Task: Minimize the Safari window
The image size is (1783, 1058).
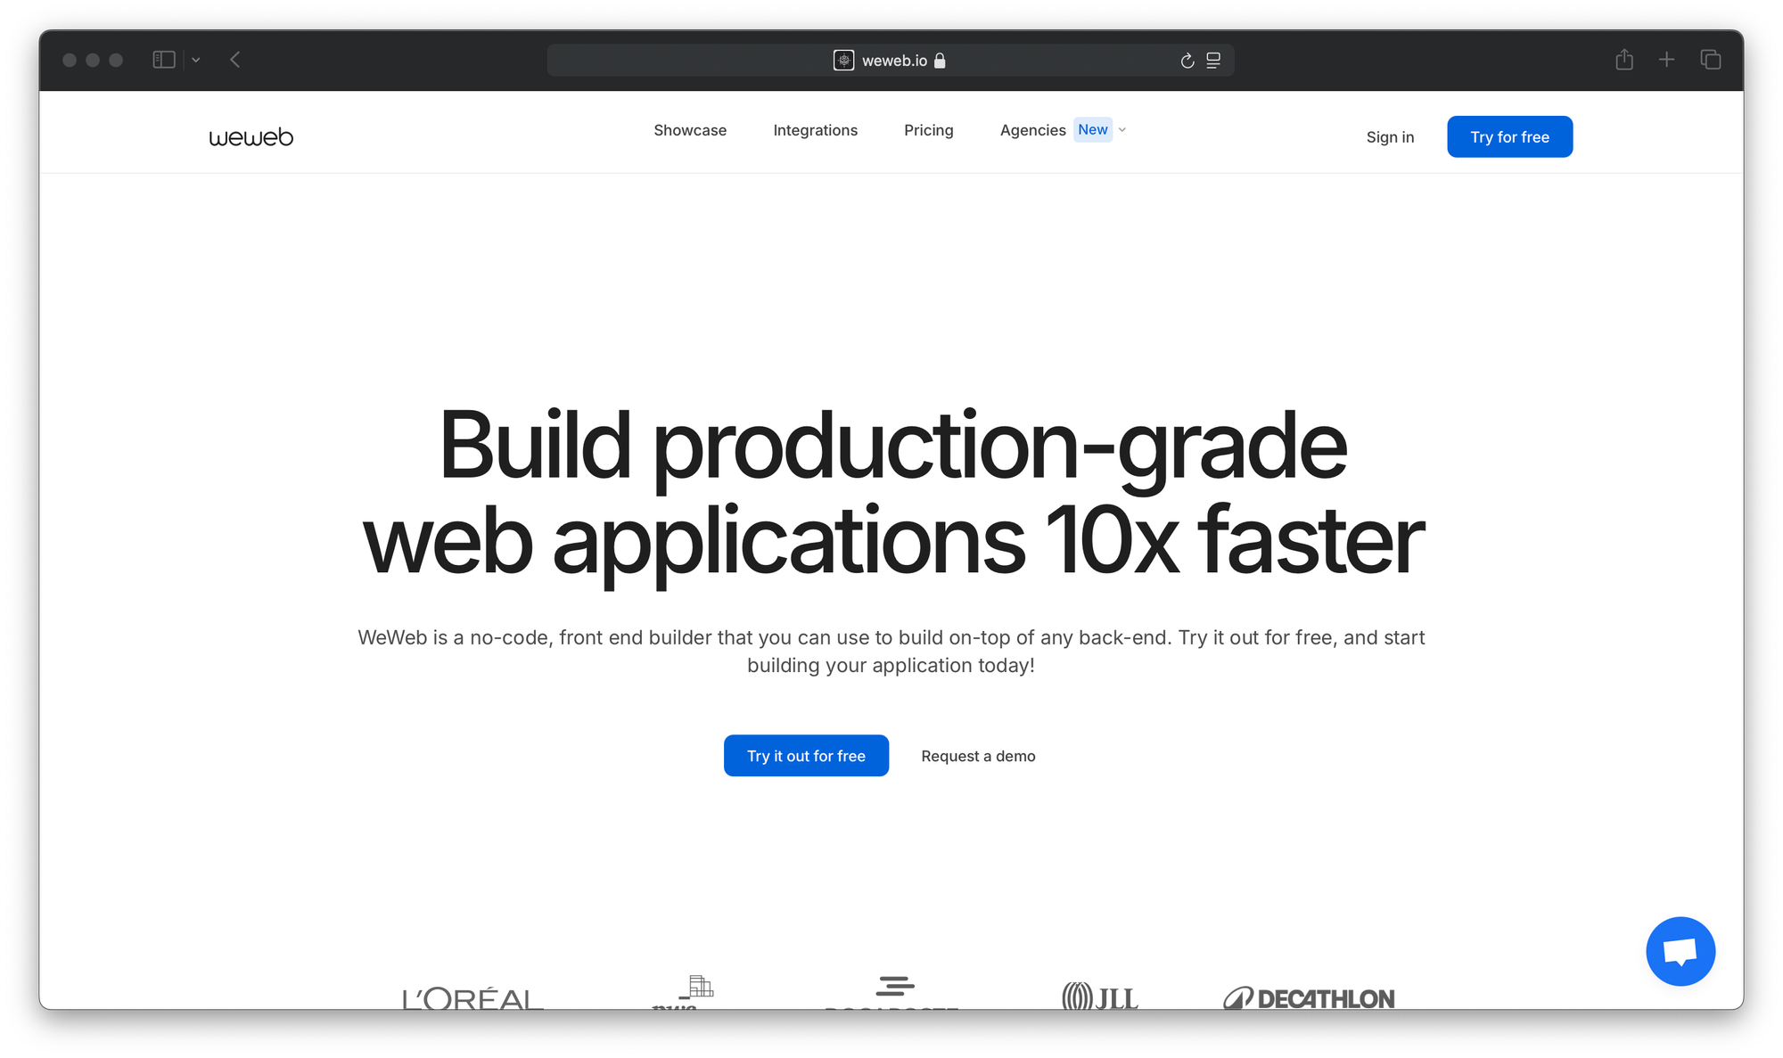Action: 93,60
